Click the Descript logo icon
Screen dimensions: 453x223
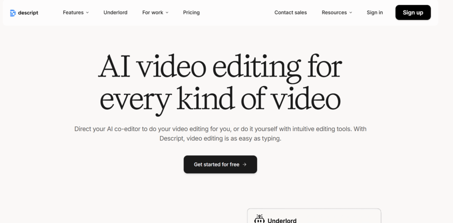click(13, 13)
